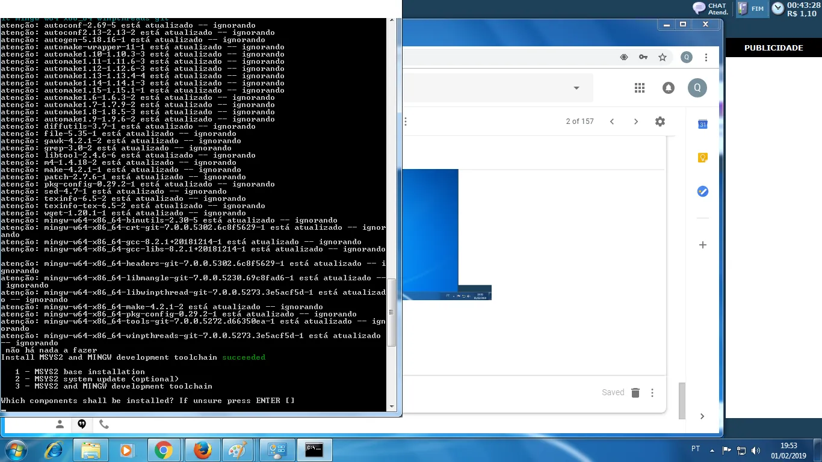
Task: Open Chrome three-dot menu
Action: click(706, 57)
